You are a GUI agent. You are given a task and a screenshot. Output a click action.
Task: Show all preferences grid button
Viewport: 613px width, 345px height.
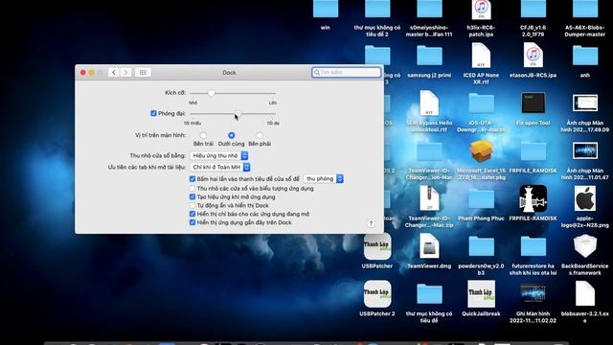click(143, 73)
